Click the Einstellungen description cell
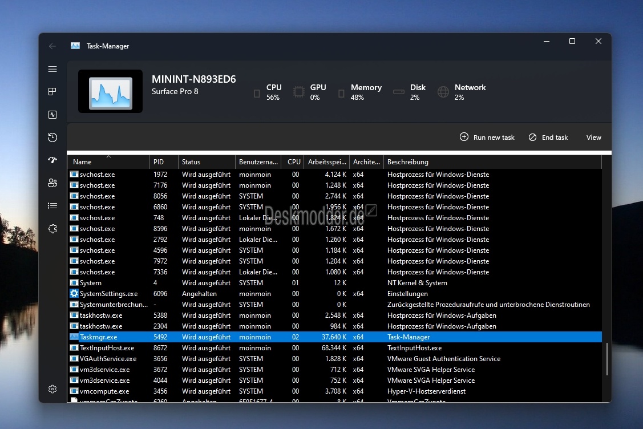643x429 pixels. click(x=407, y=294)
